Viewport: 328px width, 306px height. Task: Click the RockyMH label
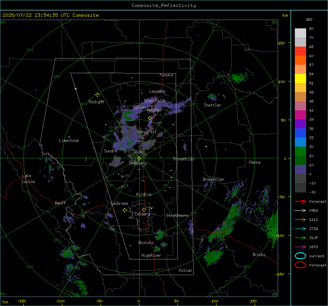pos(96,102)
